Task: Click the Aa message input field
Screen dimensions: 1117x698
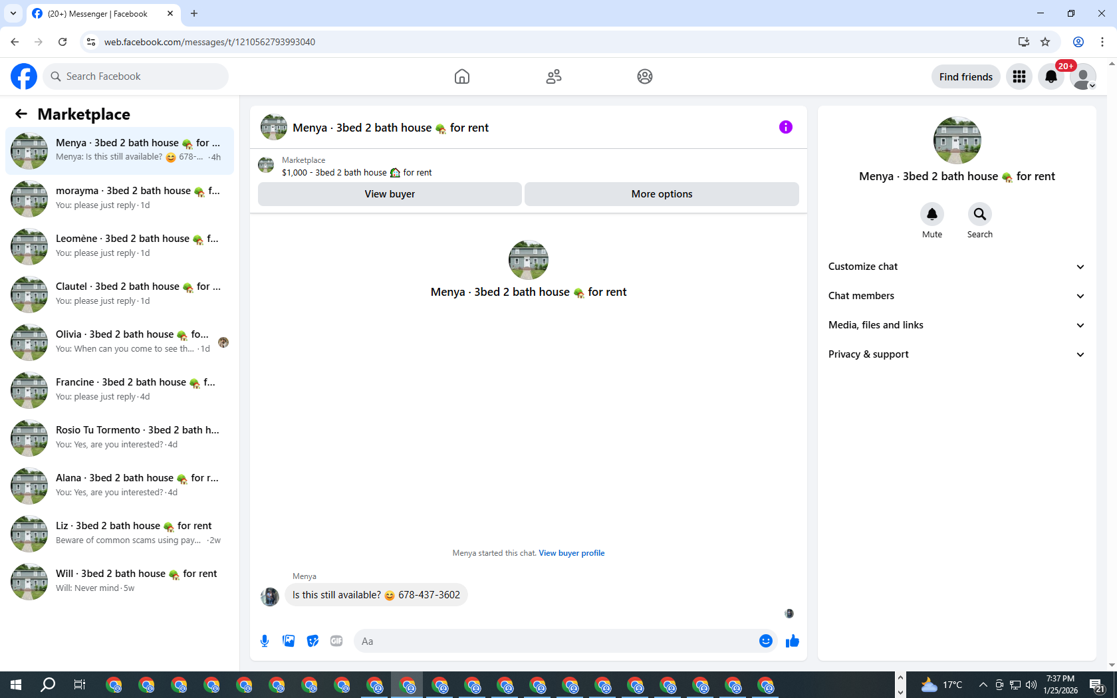Action: click(556, 641)
